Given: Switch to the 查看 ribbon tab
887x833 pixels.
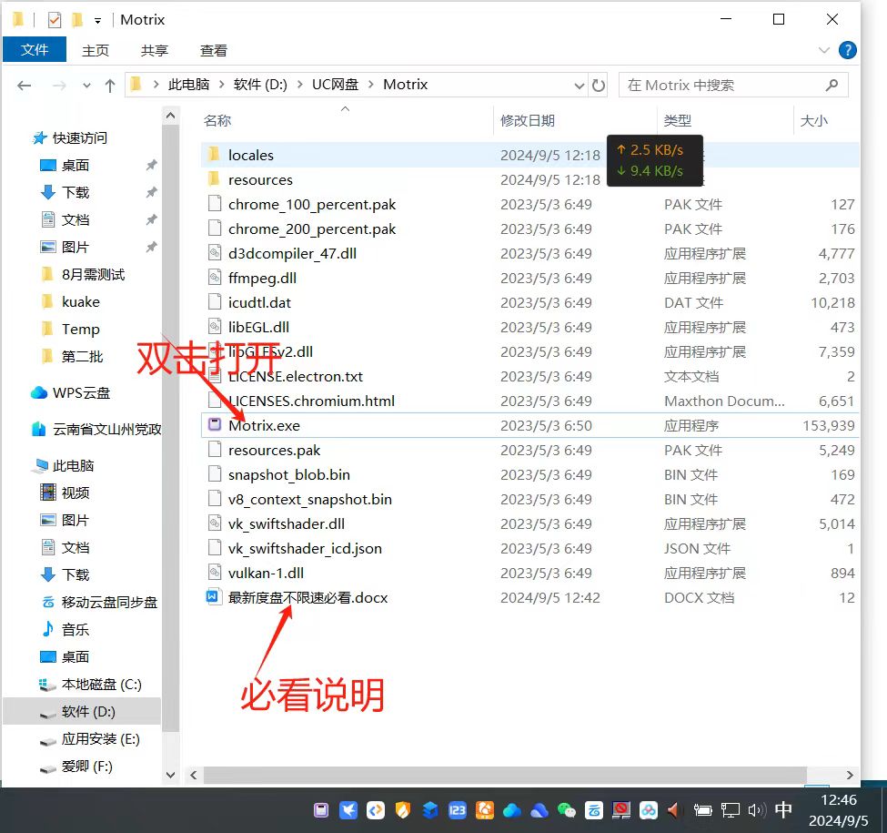Looking at the screenshot, I should tap(214, 50).
